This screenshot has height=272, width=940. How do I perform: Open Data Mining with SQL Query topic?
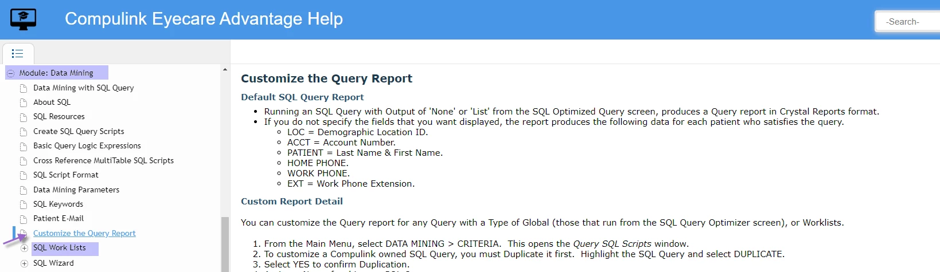coord(83,88)
